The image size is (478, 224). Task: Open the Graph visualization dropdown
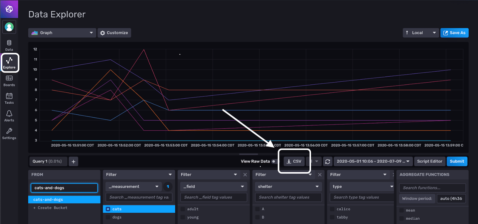62,32
